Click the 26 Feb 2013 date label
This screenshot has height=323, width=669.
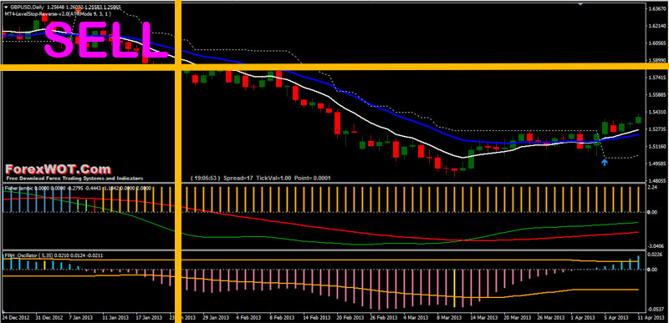point(384,318)
